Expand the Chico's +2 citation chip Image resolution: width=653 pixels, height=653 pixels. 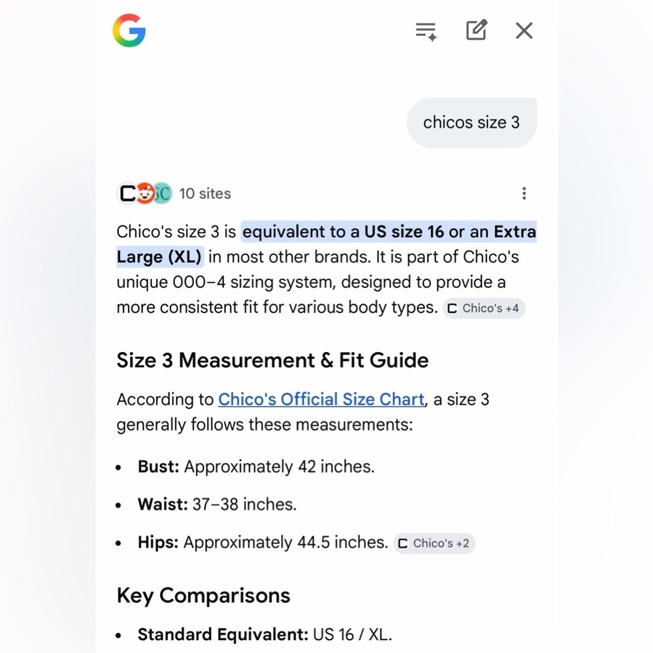click(x=434, y=543)
